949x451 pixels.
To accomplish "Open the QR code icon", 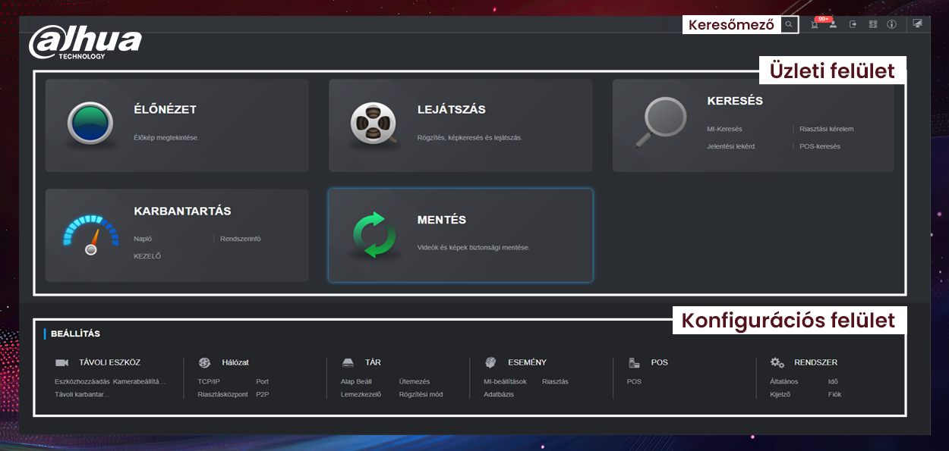I will coord(873,25).
